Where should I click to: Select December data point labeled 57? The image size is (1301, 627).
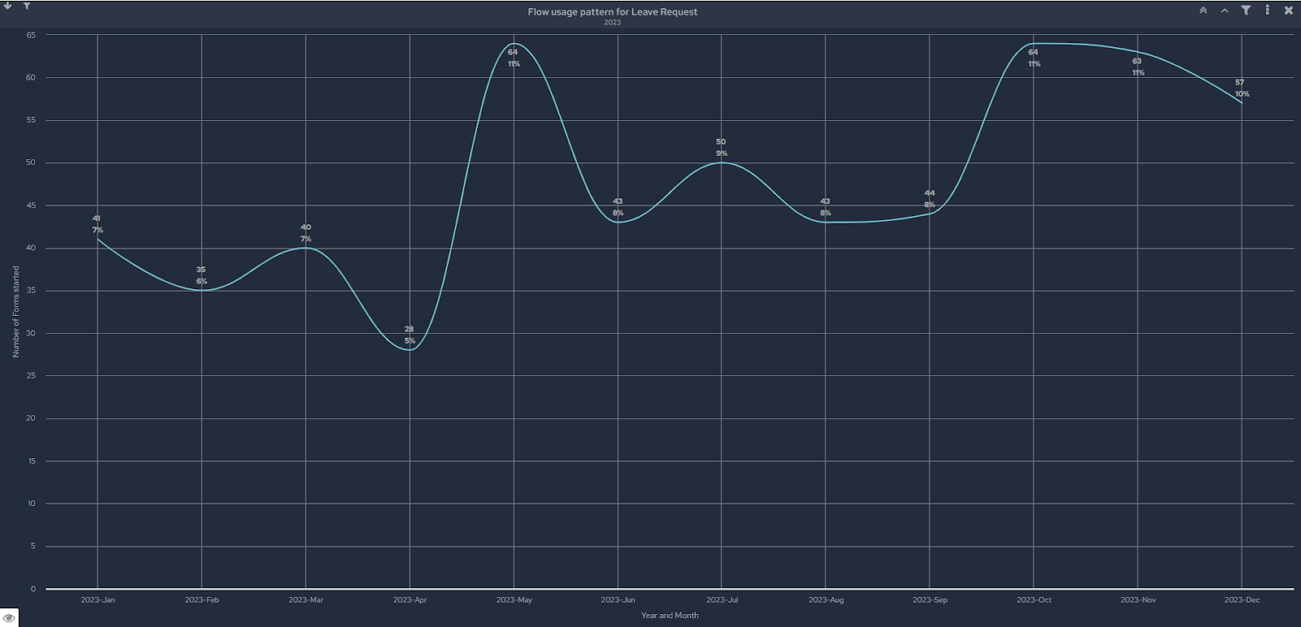pyautogui.click(x=1242, y=103)
